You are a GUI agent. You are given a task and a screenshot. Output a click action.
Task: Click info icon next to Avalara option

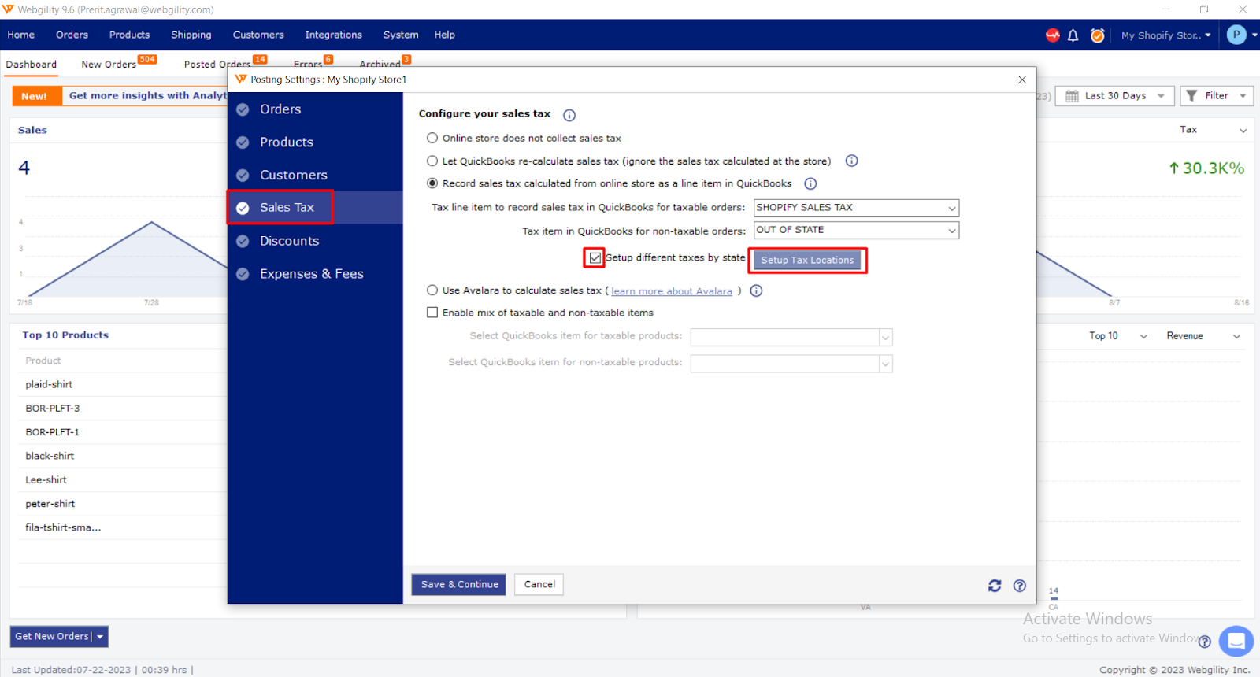(756, 290)
